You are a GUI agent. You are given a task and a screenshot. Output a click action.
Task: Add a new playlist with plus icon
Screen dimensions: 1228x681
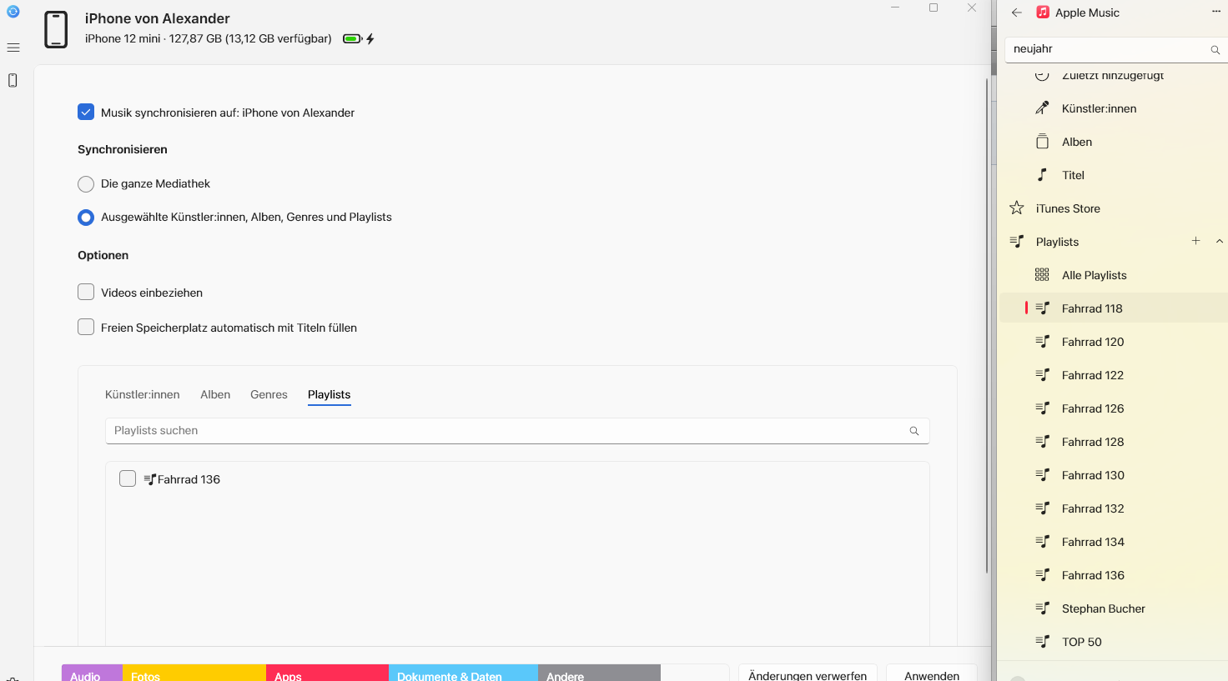point(1195,241)
